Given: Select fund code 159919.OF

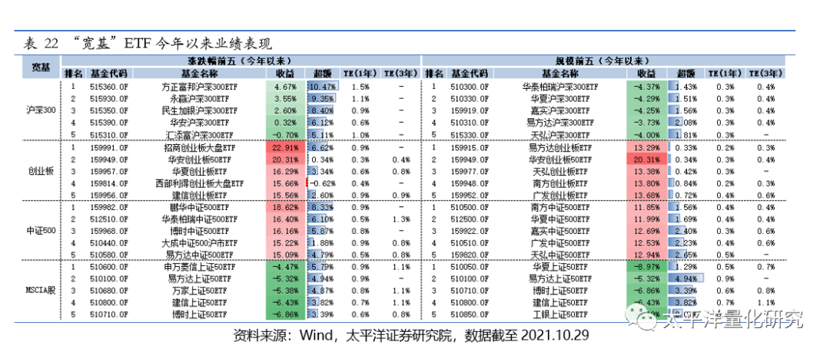Looking at the screenshot, I should tap(469, 111).
